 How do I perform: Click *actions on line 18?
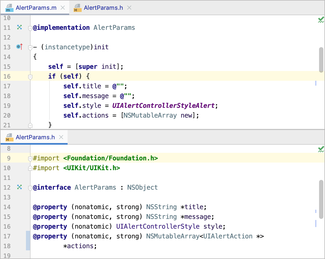78,246
